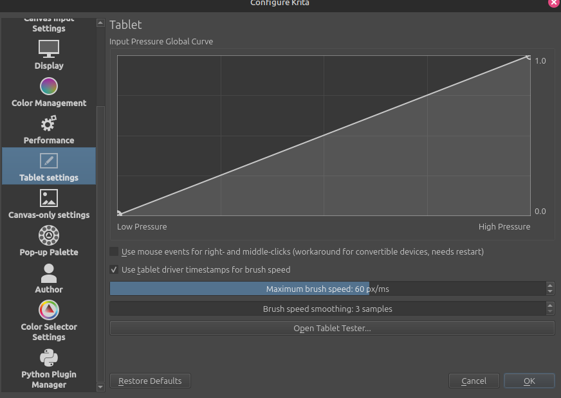Open Performance settings gear icon
Screen dimensions: 561x398
pos(49,123)
